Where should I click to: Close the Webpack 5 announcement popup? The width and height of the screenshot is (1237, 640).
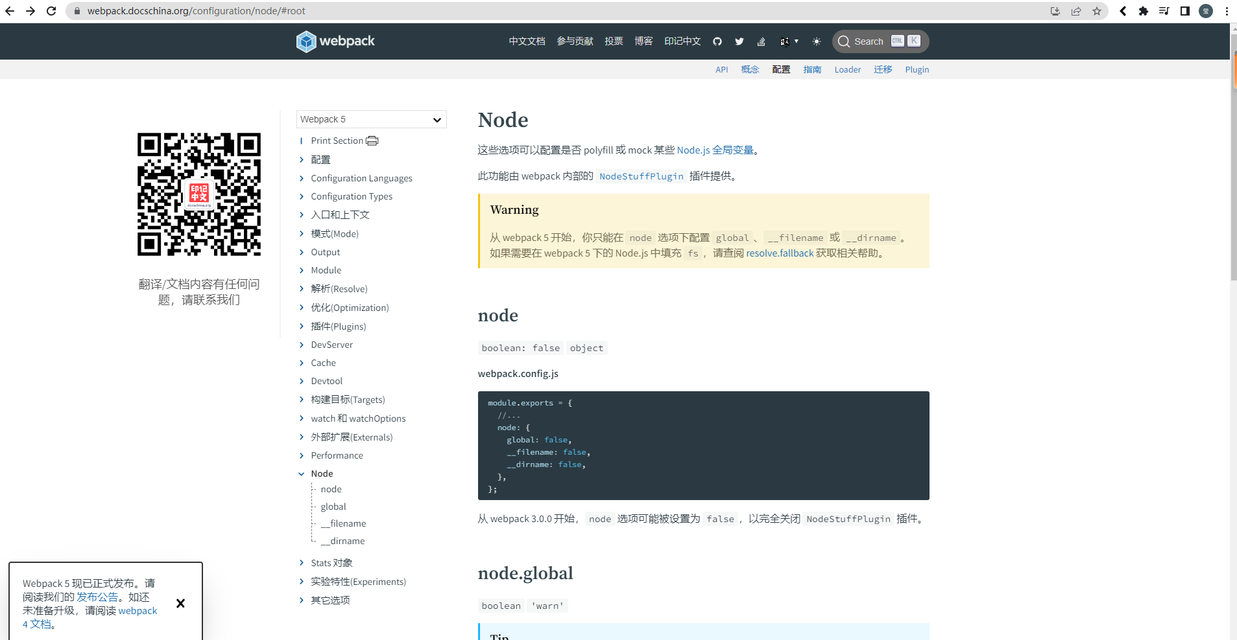tap(180, 603)
